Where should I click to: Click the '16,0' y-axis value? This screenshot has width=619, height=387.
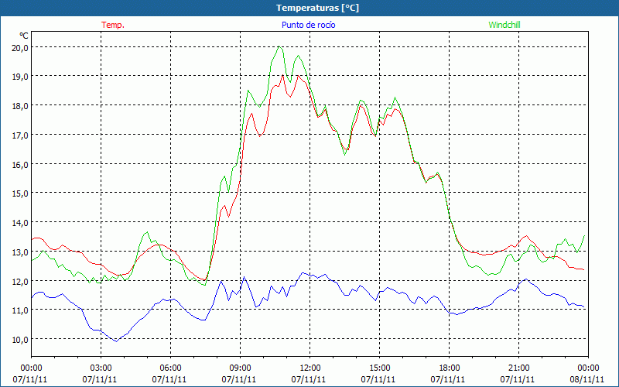[x=21, y=164]
